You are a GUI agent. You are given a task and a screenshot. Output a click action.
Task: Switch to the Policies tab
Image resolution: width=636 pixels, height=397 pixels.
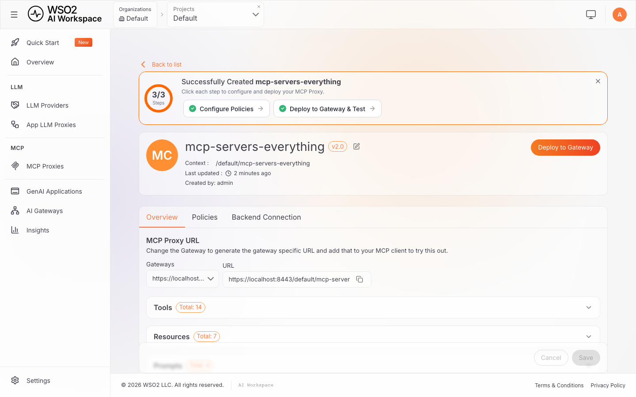pos(204,217)
